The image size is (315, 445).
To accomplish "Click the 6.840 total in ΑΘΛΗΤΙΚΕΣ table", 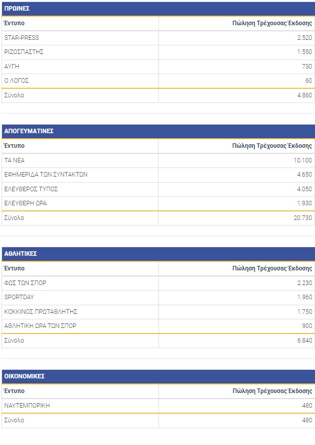I will [305, 341].
